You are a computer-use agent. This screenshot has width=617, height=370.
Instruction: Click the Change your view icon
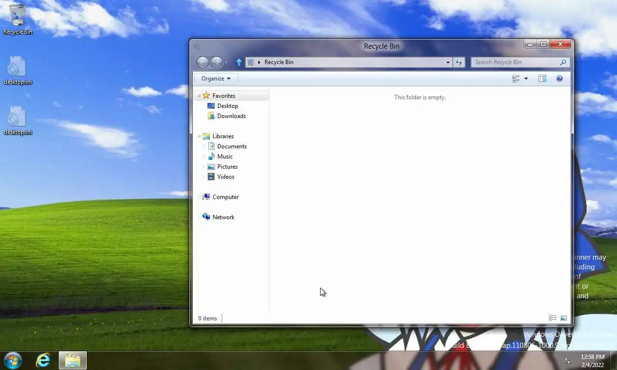pos(516,79)
